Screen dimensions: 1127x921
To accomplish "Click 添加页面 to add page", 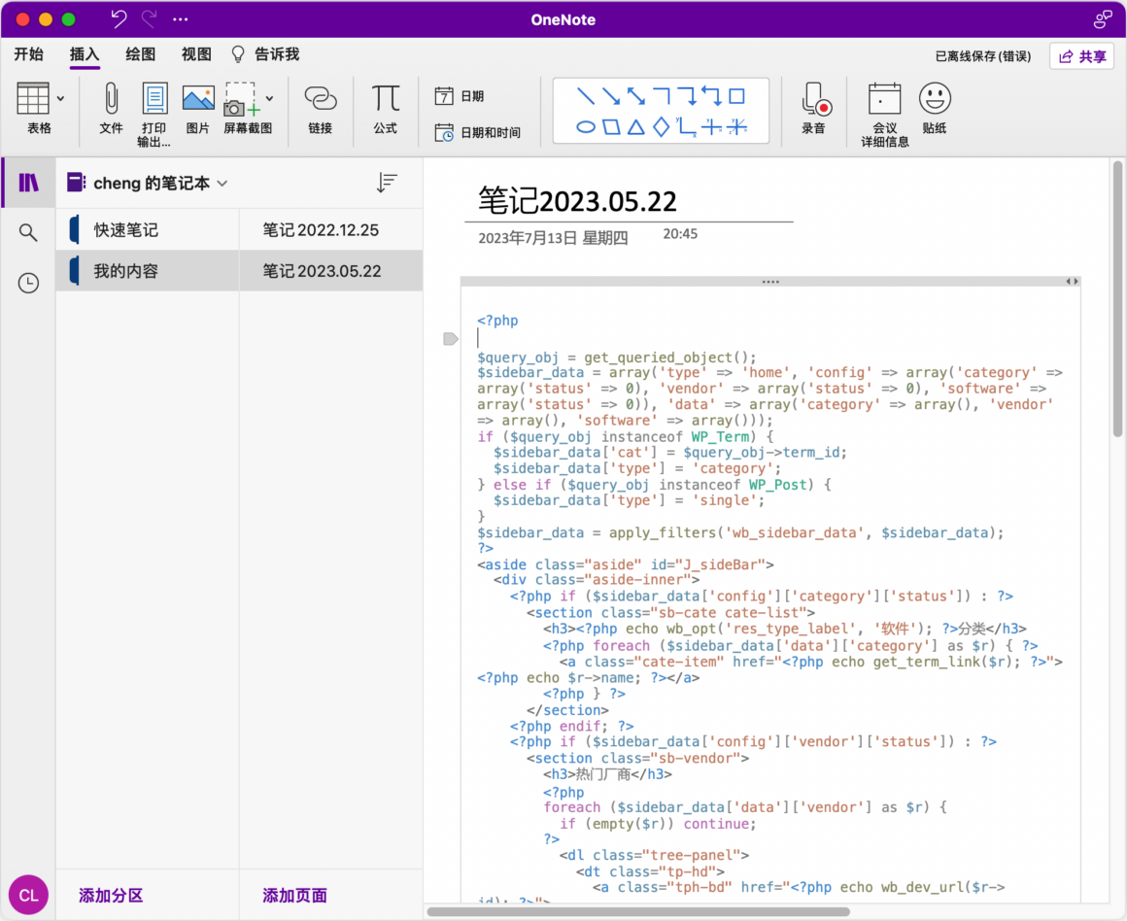I will point(294,896).
